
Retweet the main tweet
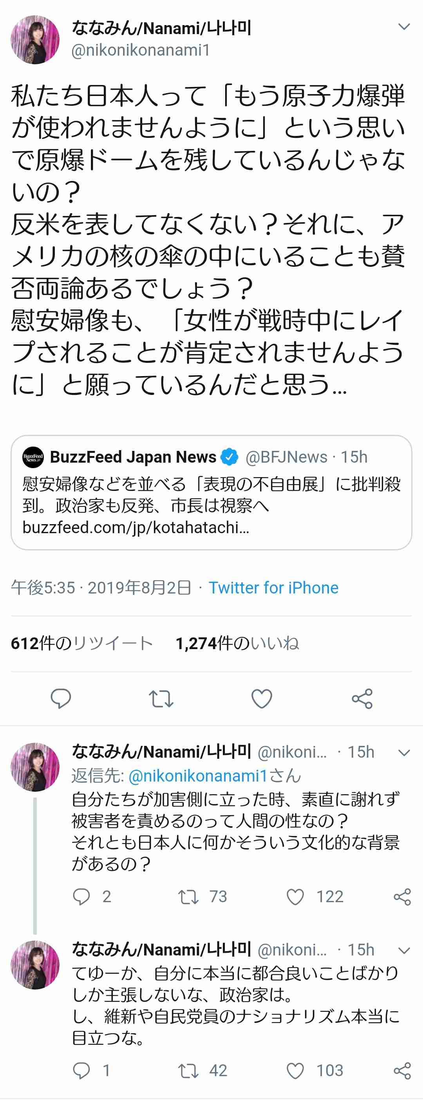coord(161,698)
